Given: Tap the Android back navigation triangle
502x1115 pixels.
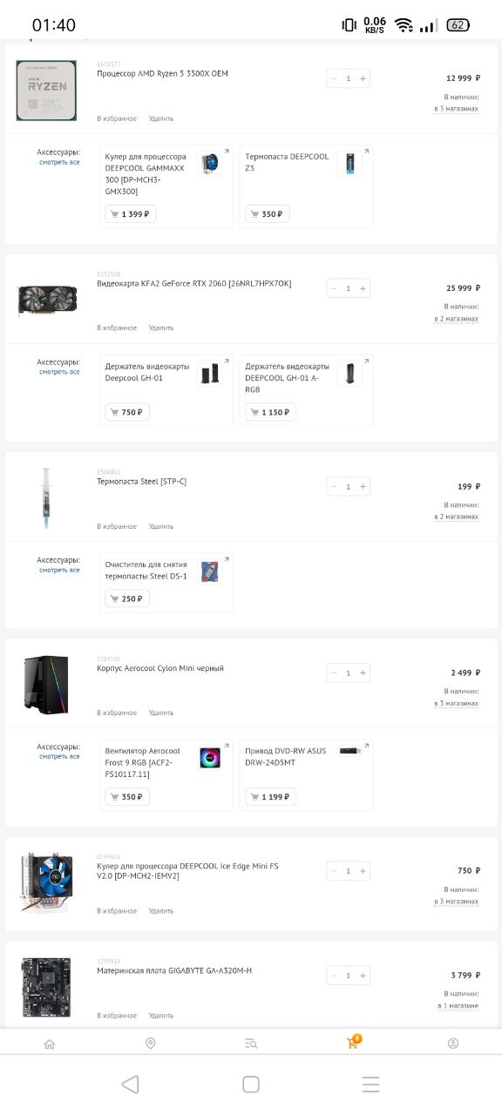Looking at the screenshot, I should tap(130, 1084).
